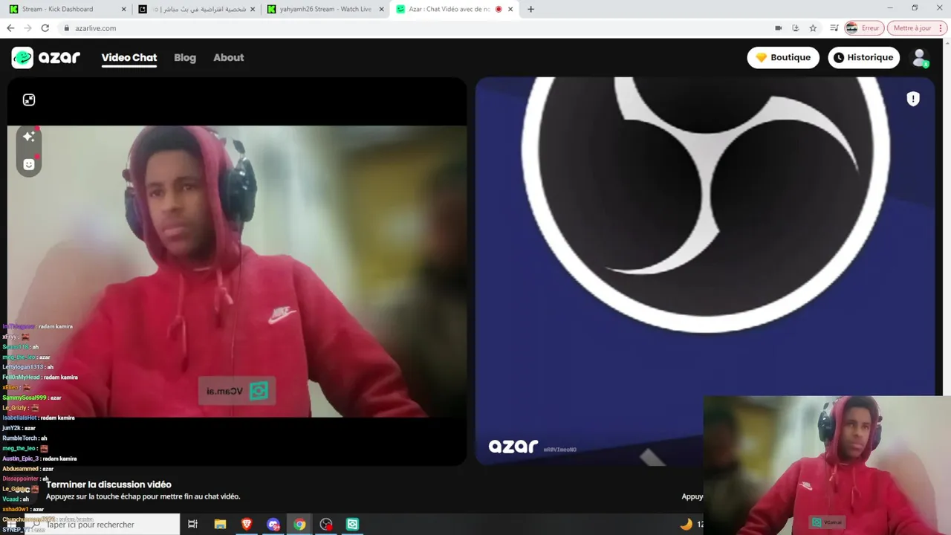This screenshot has width=951, height=535.
Task: Click the install app icon in address bar
Action: coord(795,27)
